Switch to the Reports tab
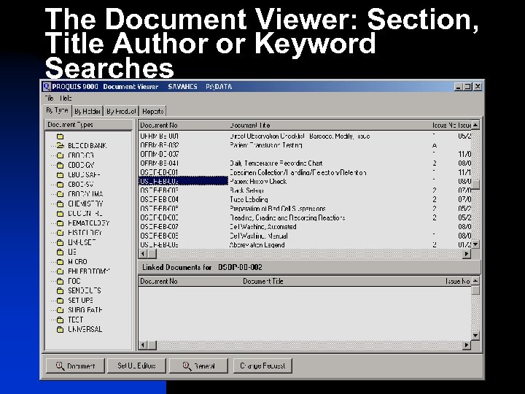This screenshot has width=525, height=394. click(x=153, y=111)
